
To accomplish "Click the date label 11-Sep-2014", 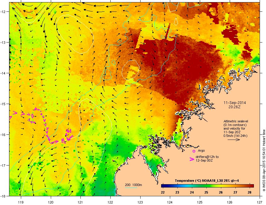I will pyautogui.click(x=235, y=103).
